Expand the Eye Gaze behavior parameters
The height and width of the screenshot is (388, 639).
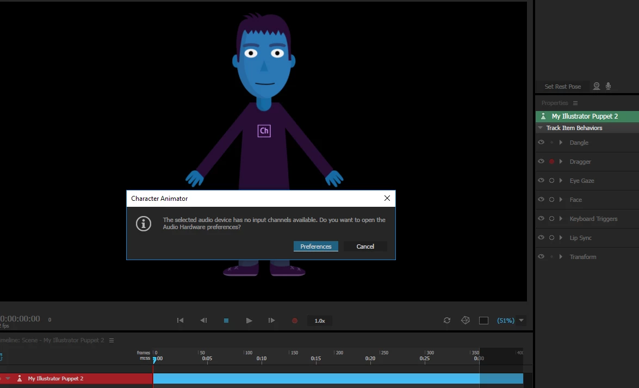(x=561, y=180)
